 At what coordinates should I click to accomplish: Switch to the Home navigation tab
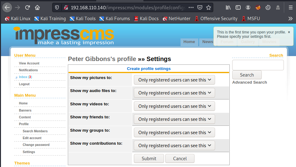click(x=189, y=42)
